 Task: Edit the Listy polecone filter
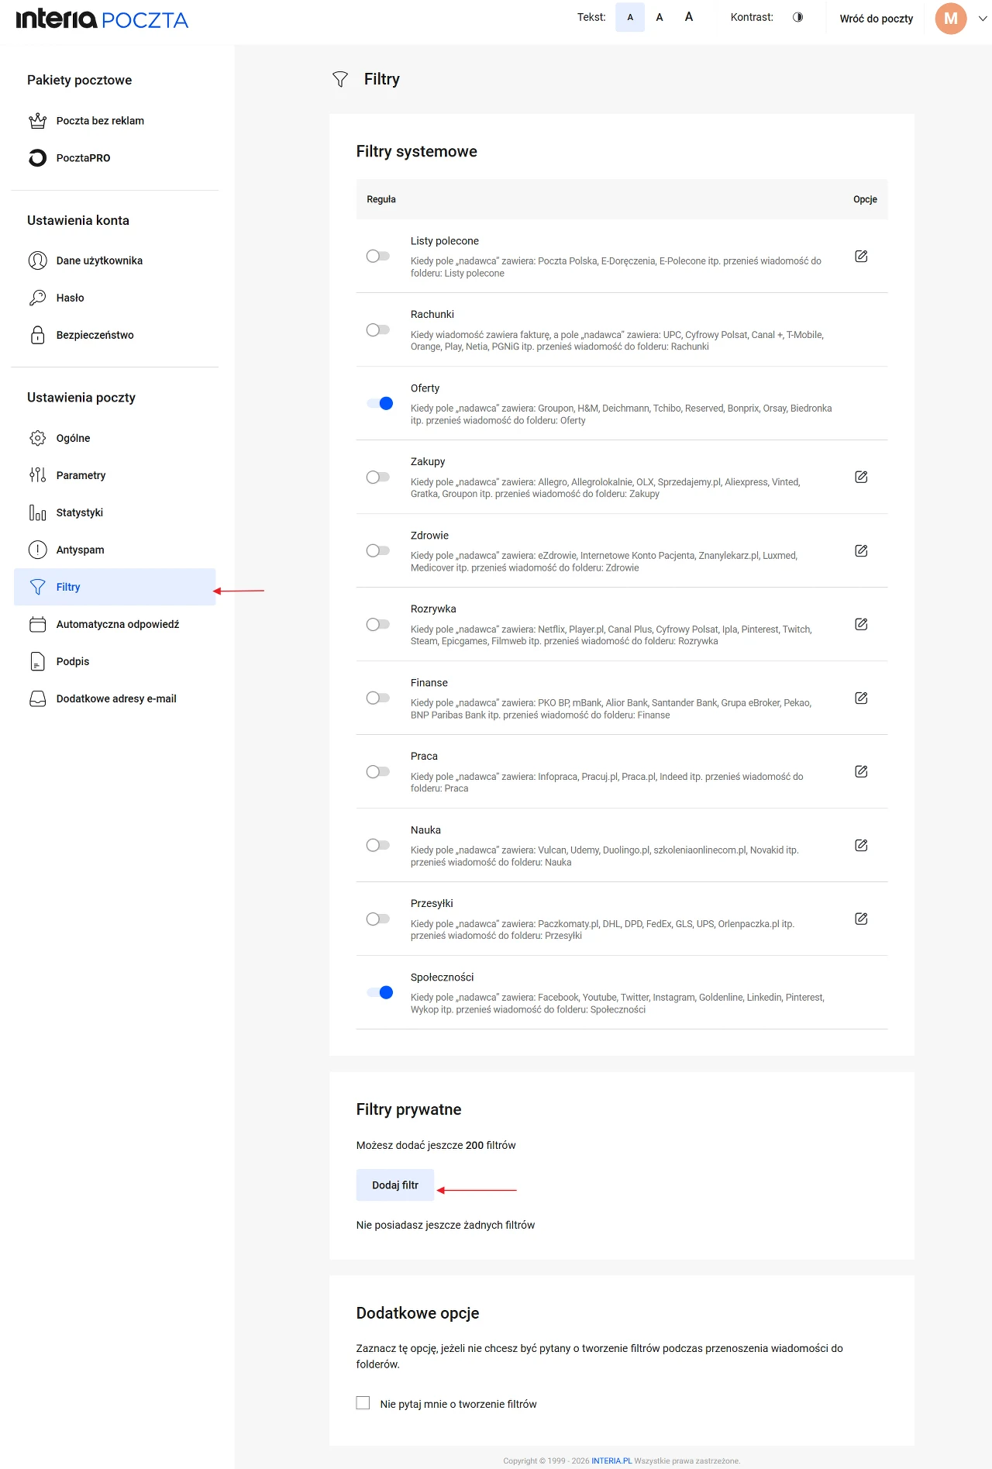click(861, 256)
